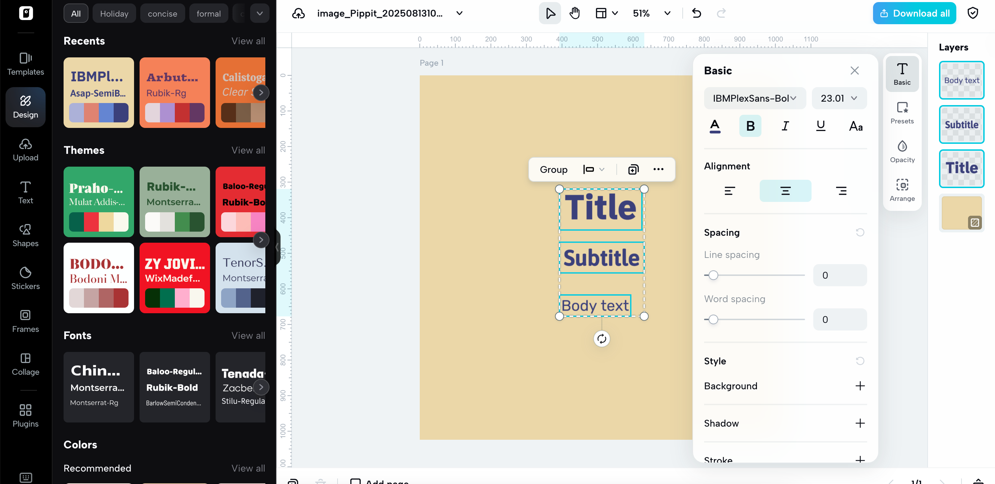Open the Stickers panel
Screen dimensions: 995x484
coord(26,278)
